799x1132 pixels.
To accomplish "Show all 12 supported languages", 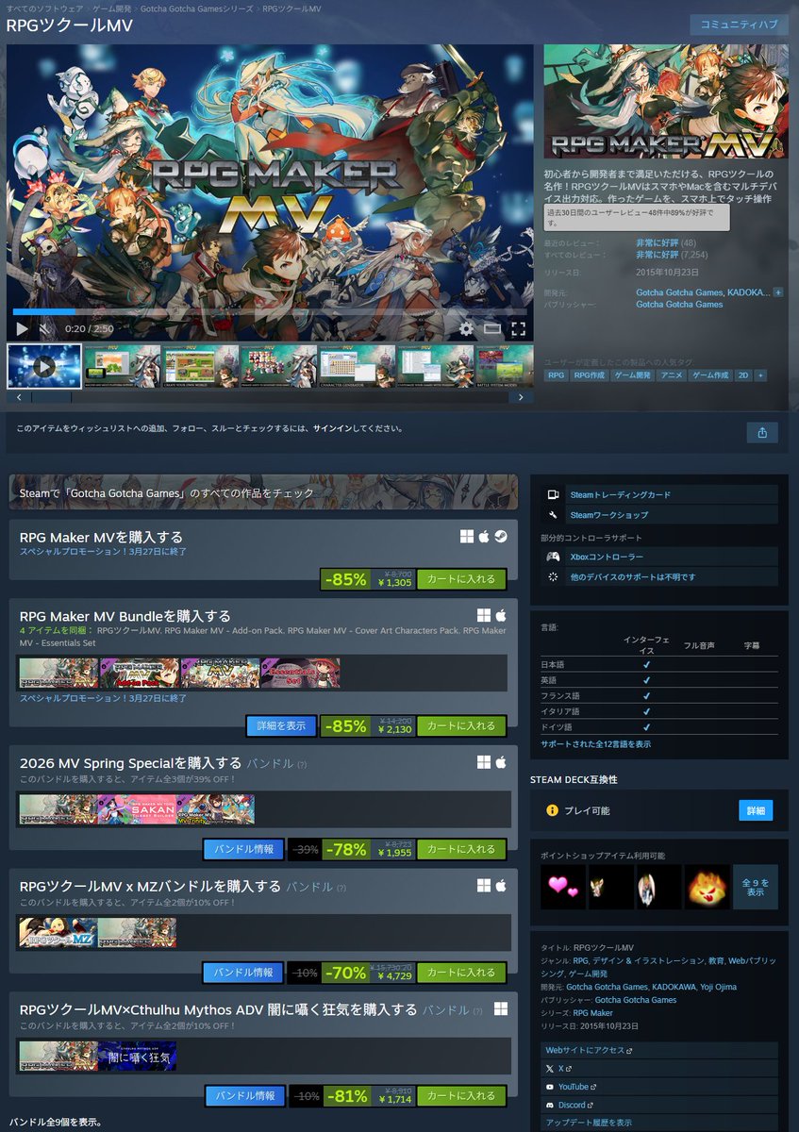I will [595, 744].
